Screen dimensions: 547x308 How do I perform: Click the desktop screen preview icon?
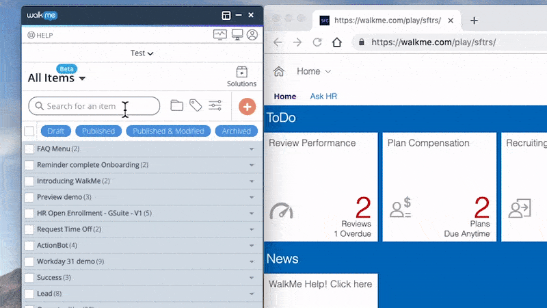[237, 35]
